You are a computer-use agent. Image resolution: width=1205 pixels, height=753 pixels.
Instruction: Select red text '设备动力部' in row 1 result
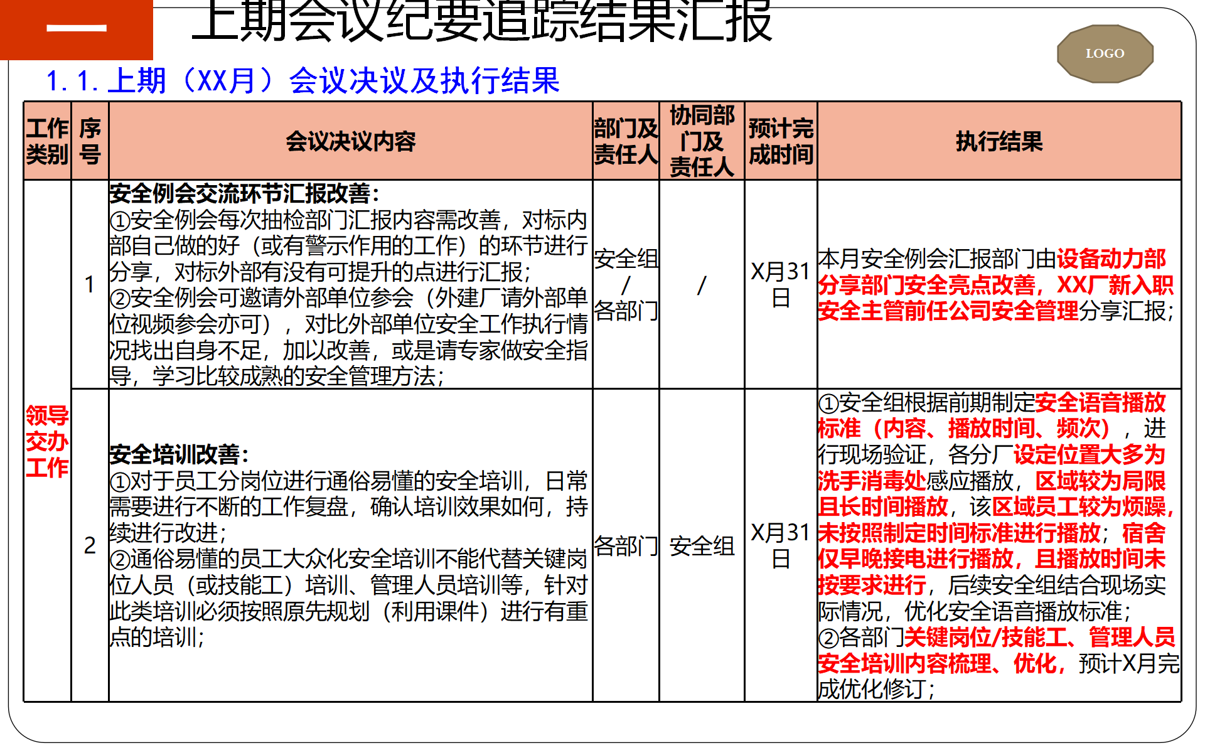pyautogui.click(x=1111, y=259)
